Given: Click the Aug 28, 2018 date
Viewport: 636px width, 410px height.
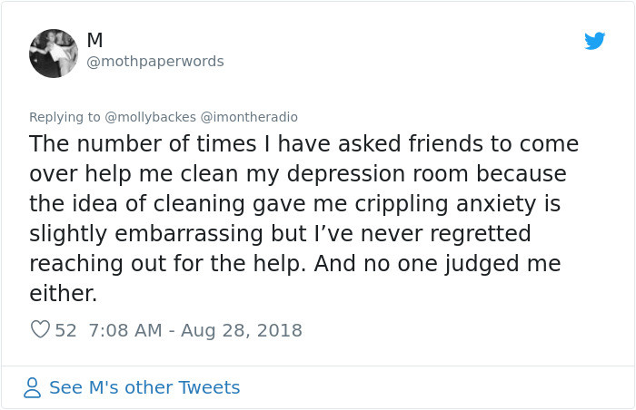Looking at the screenshot, I should click(x=242, y=330).
